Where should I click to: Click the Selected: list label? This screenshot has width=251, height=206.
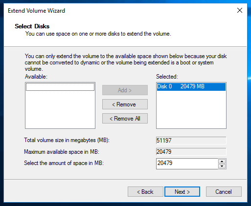167,77
